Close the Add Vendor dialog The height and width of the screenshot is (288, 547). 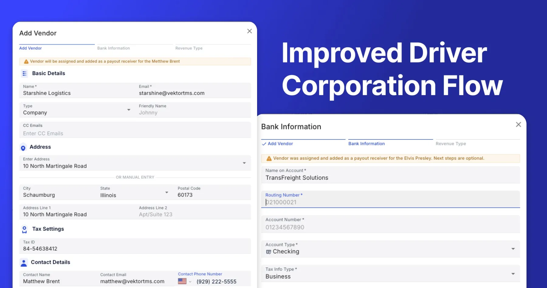[x=249, y=31]
